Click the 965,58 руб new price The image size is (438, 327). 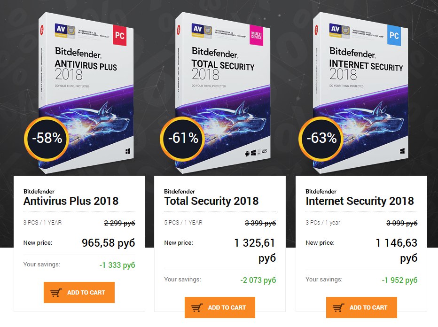109,243
